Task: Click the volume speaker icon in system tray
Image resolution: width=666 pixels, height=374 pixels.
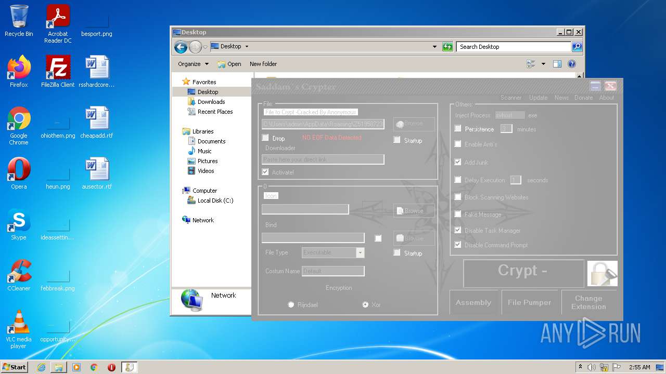Action: (x=592, y=367)
